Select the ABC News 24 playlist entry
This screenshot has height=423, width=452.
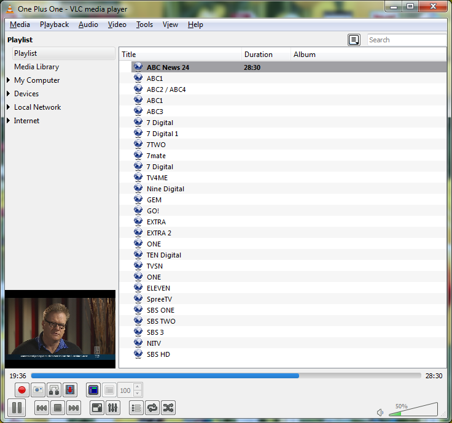coord(289,67)
